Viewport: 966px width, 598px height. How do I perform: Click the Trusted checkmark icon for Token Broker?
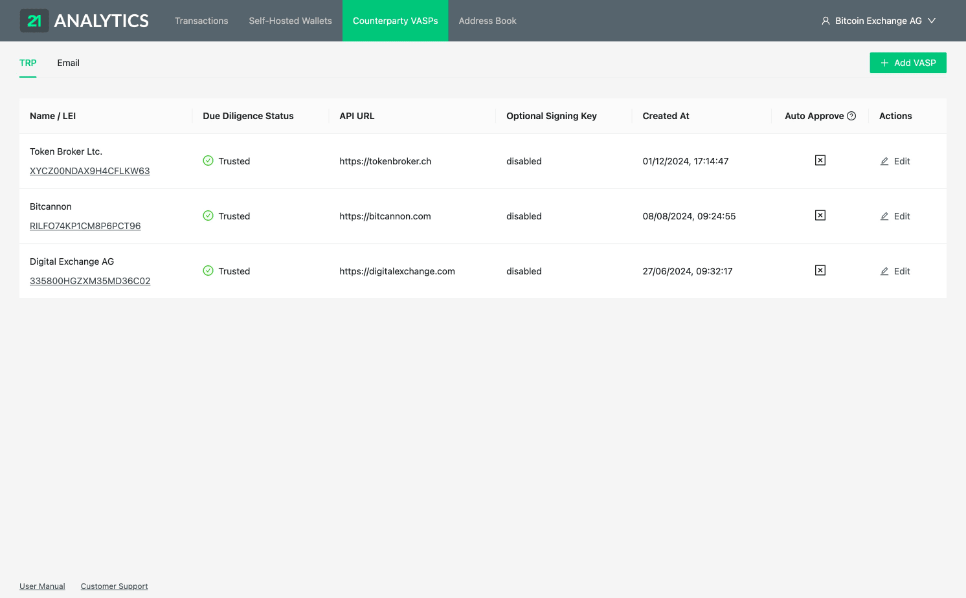(208, 161)
